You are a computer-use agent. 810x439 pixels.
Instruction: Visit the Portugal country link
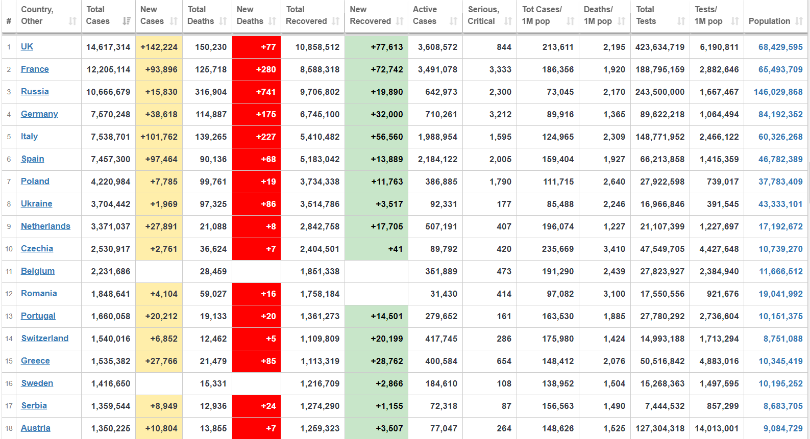point(38,316)
